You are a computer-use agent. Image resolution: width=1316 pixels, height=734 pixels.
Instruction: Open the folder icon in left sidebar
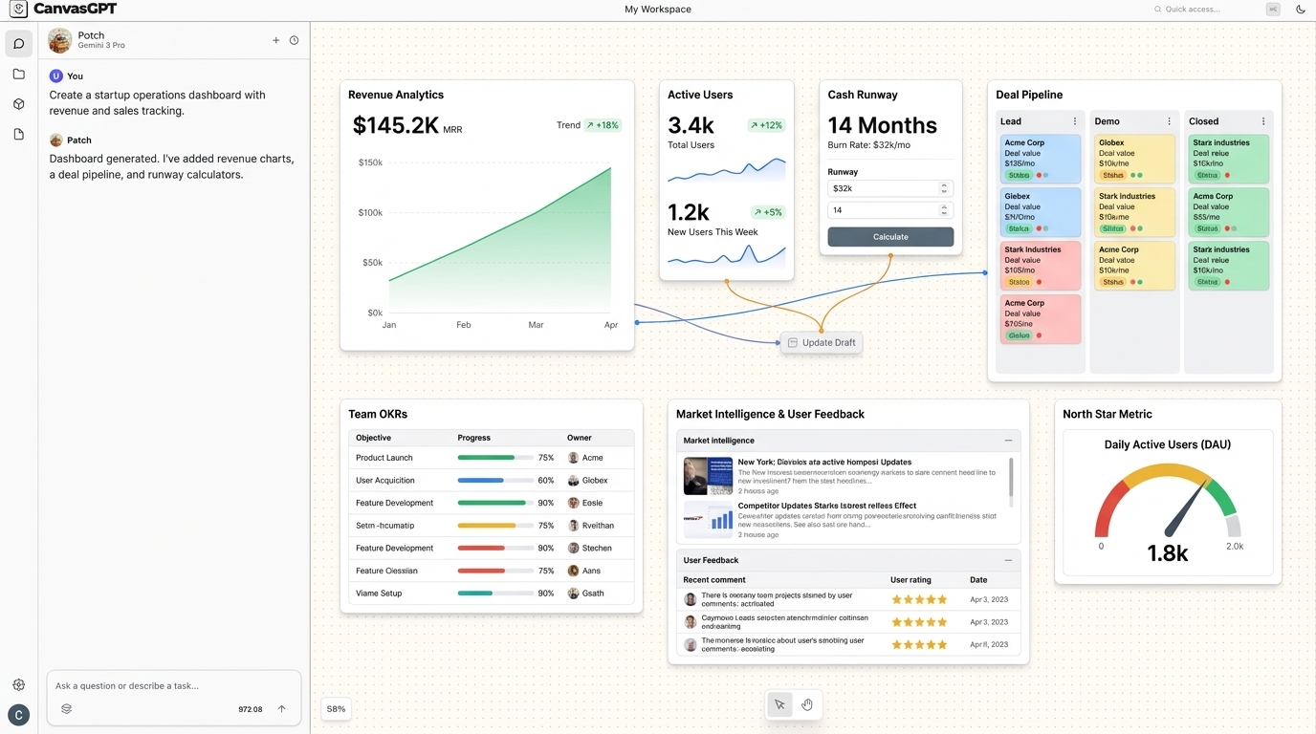coord(18,75)
